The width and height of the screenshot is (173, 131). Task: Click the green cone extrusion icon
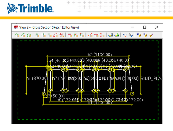(x=117, y=35)
